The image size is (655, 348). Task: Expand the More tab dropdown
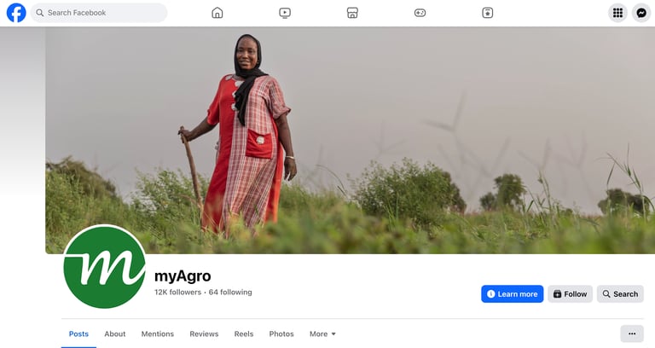coord(322,333)
